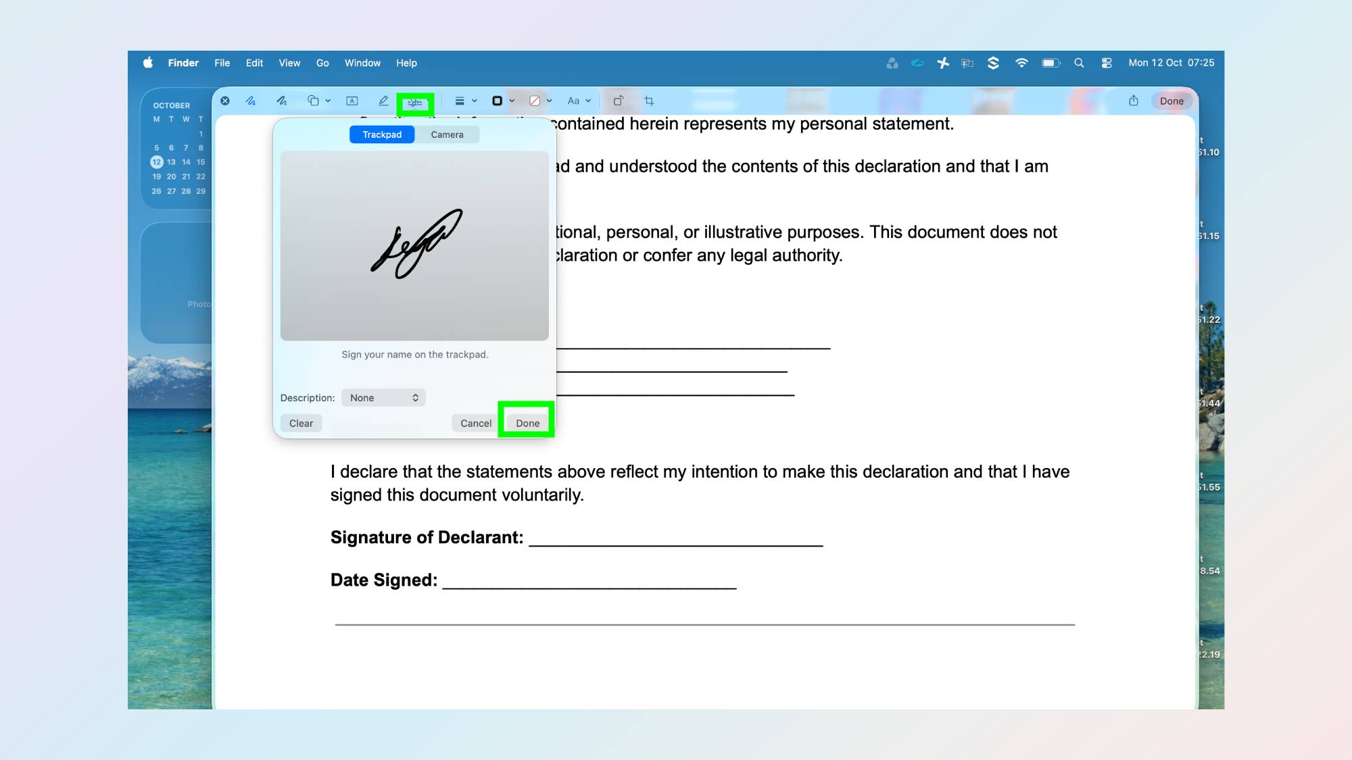Show Wi-Fi status menu
The width and height of the screenshot is (1352, 760).
(1021, 63)
